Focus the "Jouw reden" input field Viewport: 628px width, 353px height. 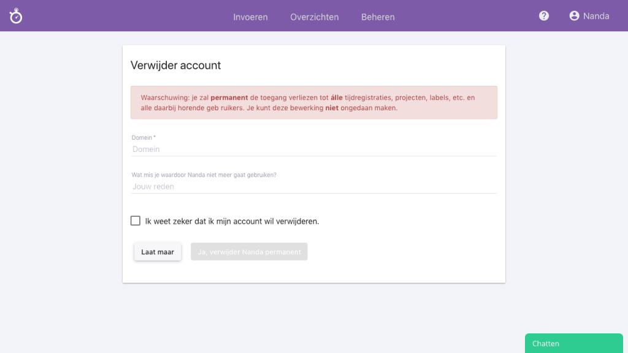click(245, 186)
